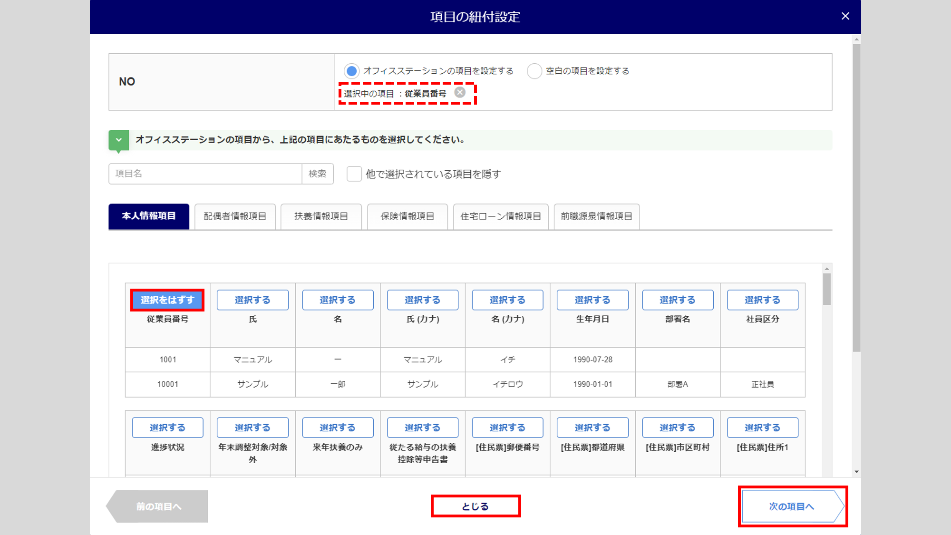Click 選択をはずす for 従業員番号
This screenshot has height=535, width=951.
point(167,300)
